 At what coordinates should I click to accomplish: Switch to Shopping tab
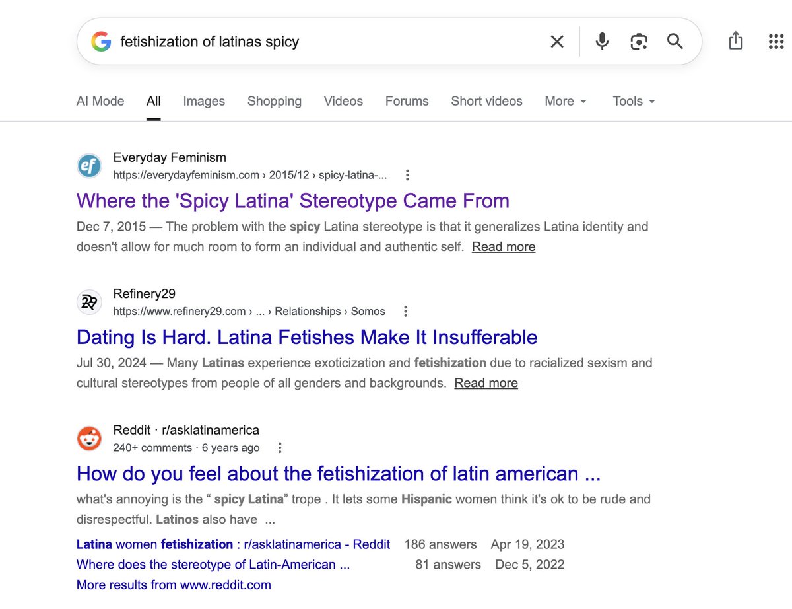pos(275,101)
